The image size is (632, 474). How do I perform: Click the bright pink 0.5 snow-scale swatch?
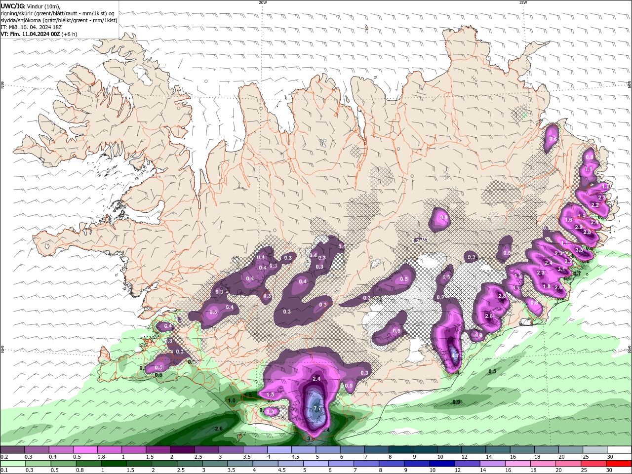point(85,449)
